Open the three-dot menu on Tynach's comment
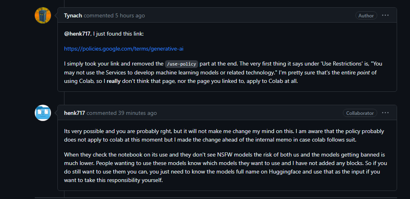Image resolution: width=410 pixels, height=199 pixels. point(385,15)
